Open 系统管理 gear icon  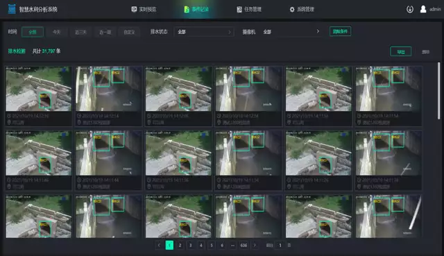point(292,10)
